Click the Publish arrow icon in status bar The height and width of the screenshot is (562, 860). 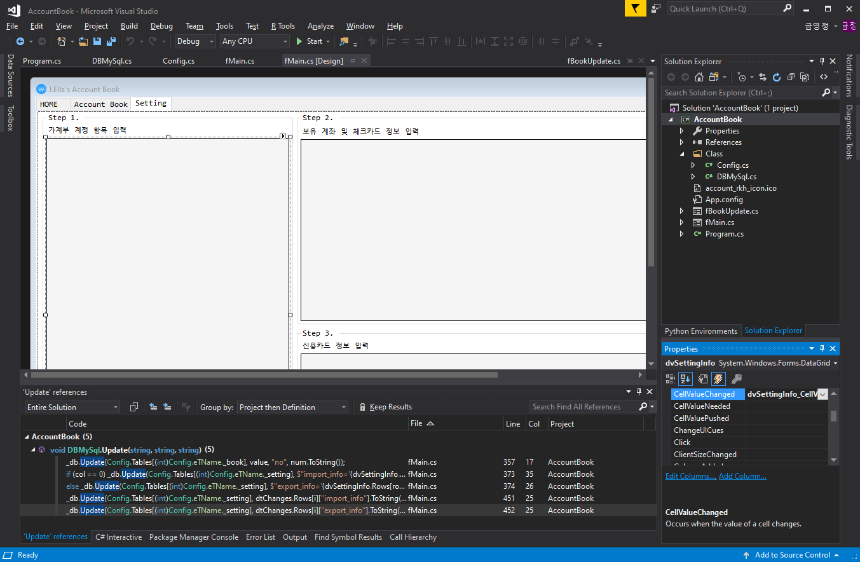[746, 555]
